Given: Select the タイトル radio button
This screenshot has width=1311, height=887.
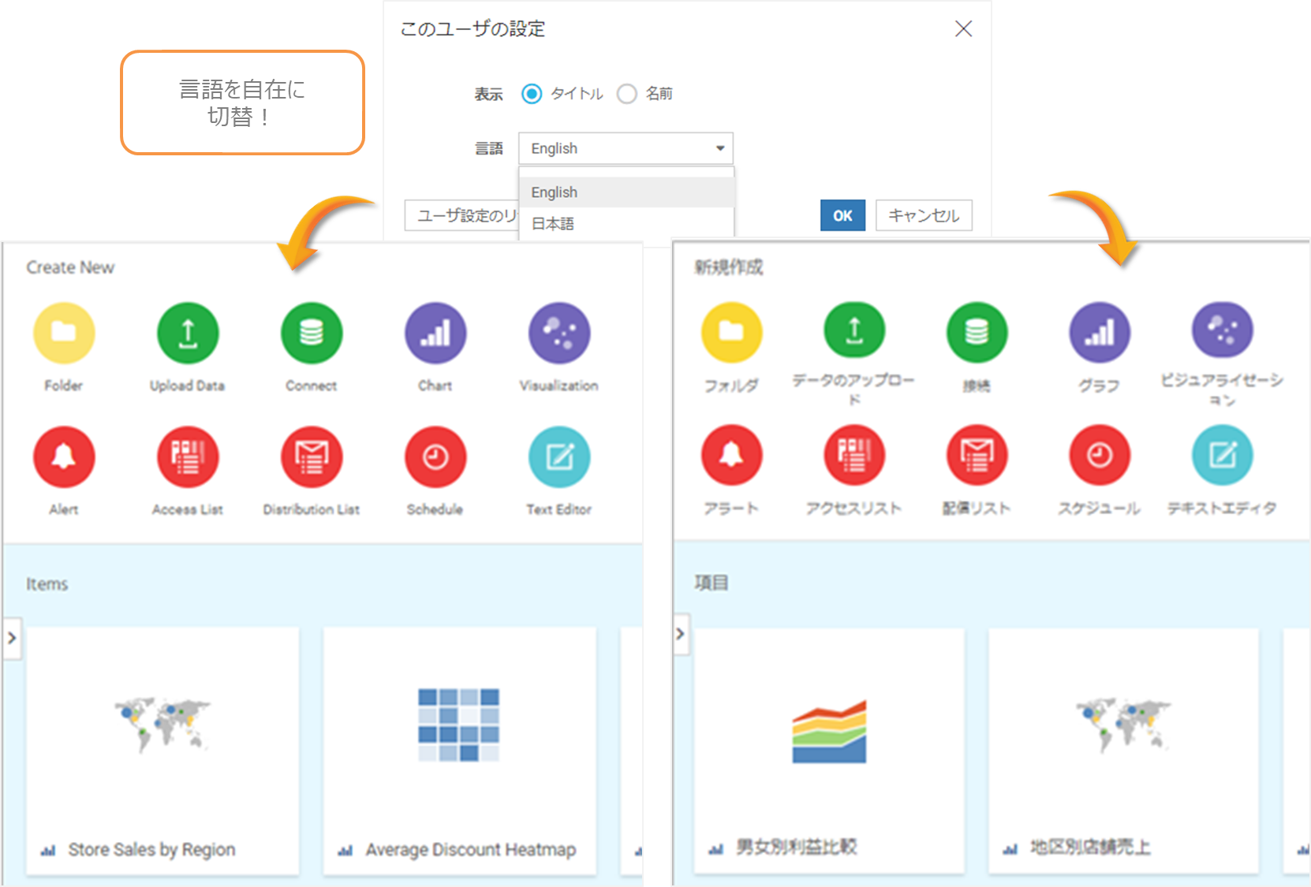Looking at the screenshot, I should point(532,93).
